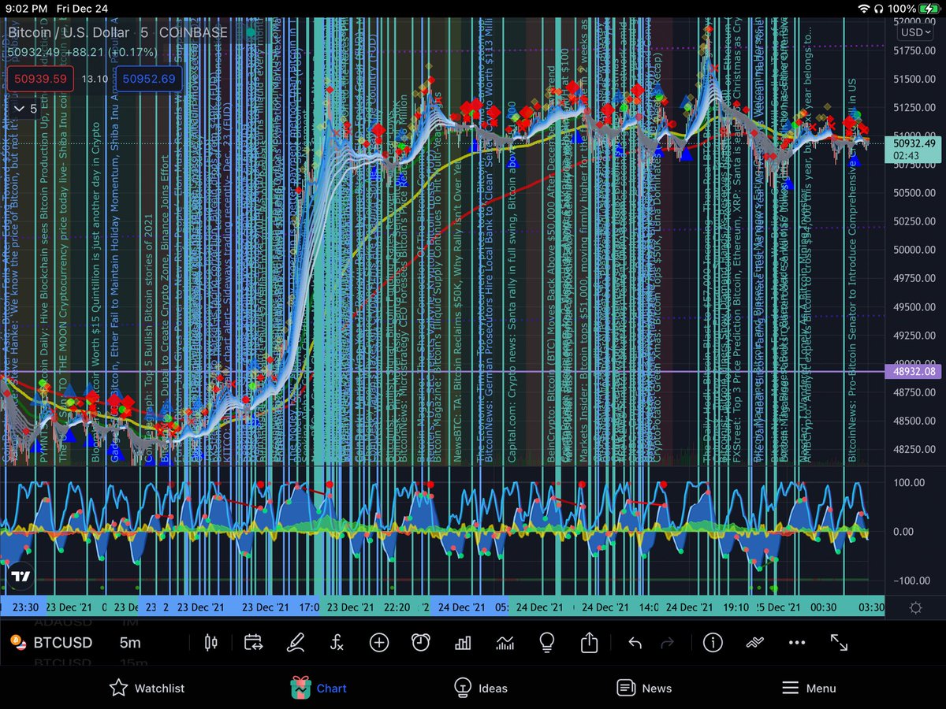Select the Chart tab
The width and height of the screenshot is (946, 709).
click(x=318, y=688)
